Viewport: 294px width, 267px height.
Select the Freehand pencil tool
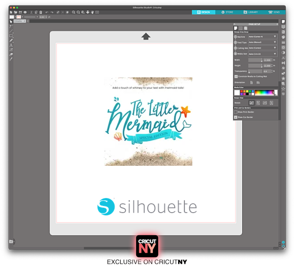tap(11, 40)
